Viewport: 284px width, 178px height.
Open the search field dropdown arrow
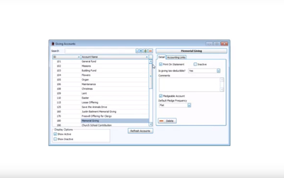point(137,51)
